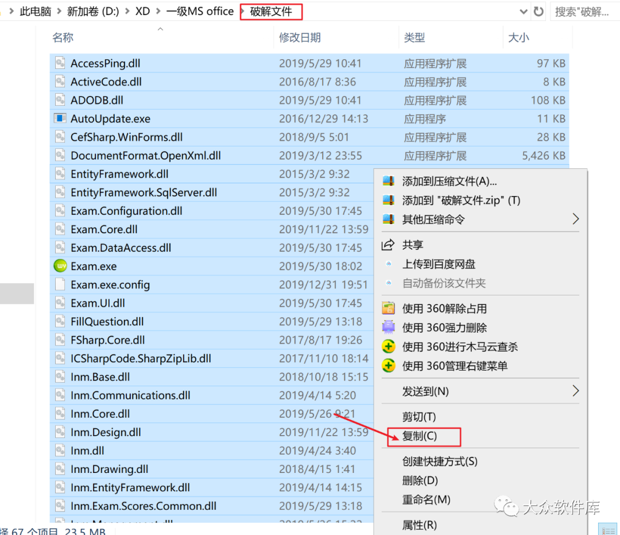The width and height of the screenshot is (620, 535).
Task: Sort by the 大小 column header
Action: [518, 37]
